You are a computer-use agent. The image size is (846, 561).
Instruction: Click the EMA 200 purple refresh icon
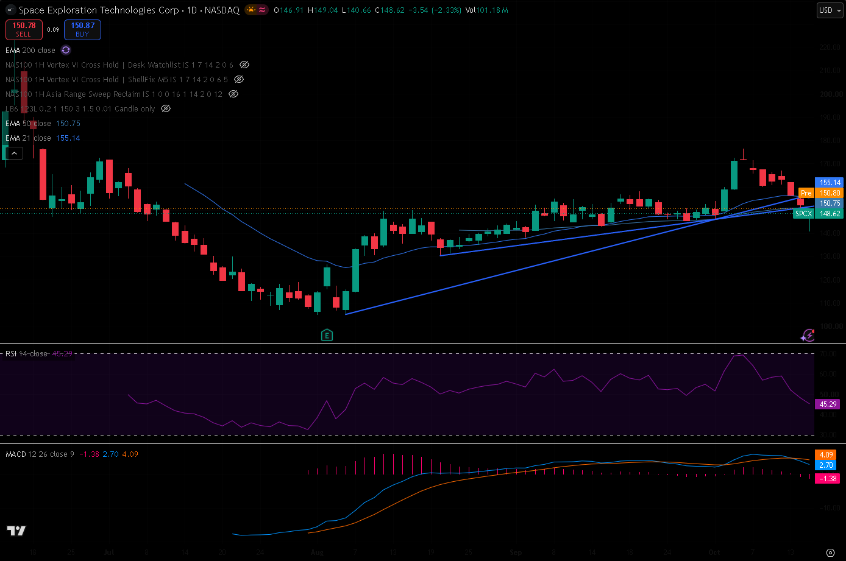[66, 51]
